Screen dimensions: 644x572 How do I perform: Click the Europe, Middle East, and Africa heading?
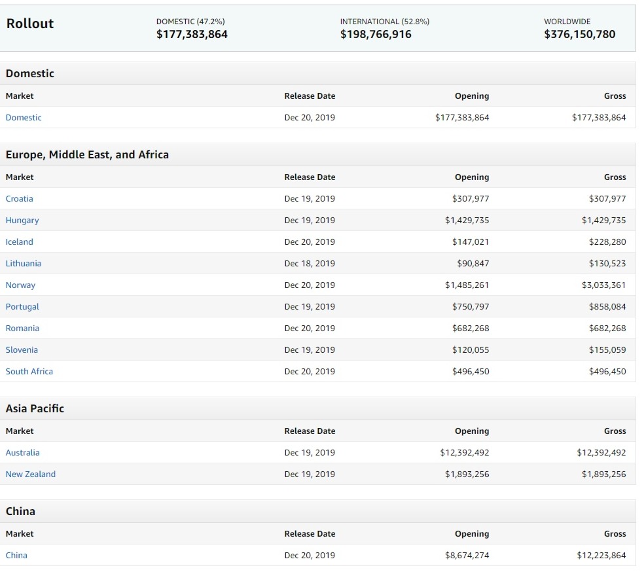pyautogui.click(x=87, y=155)
